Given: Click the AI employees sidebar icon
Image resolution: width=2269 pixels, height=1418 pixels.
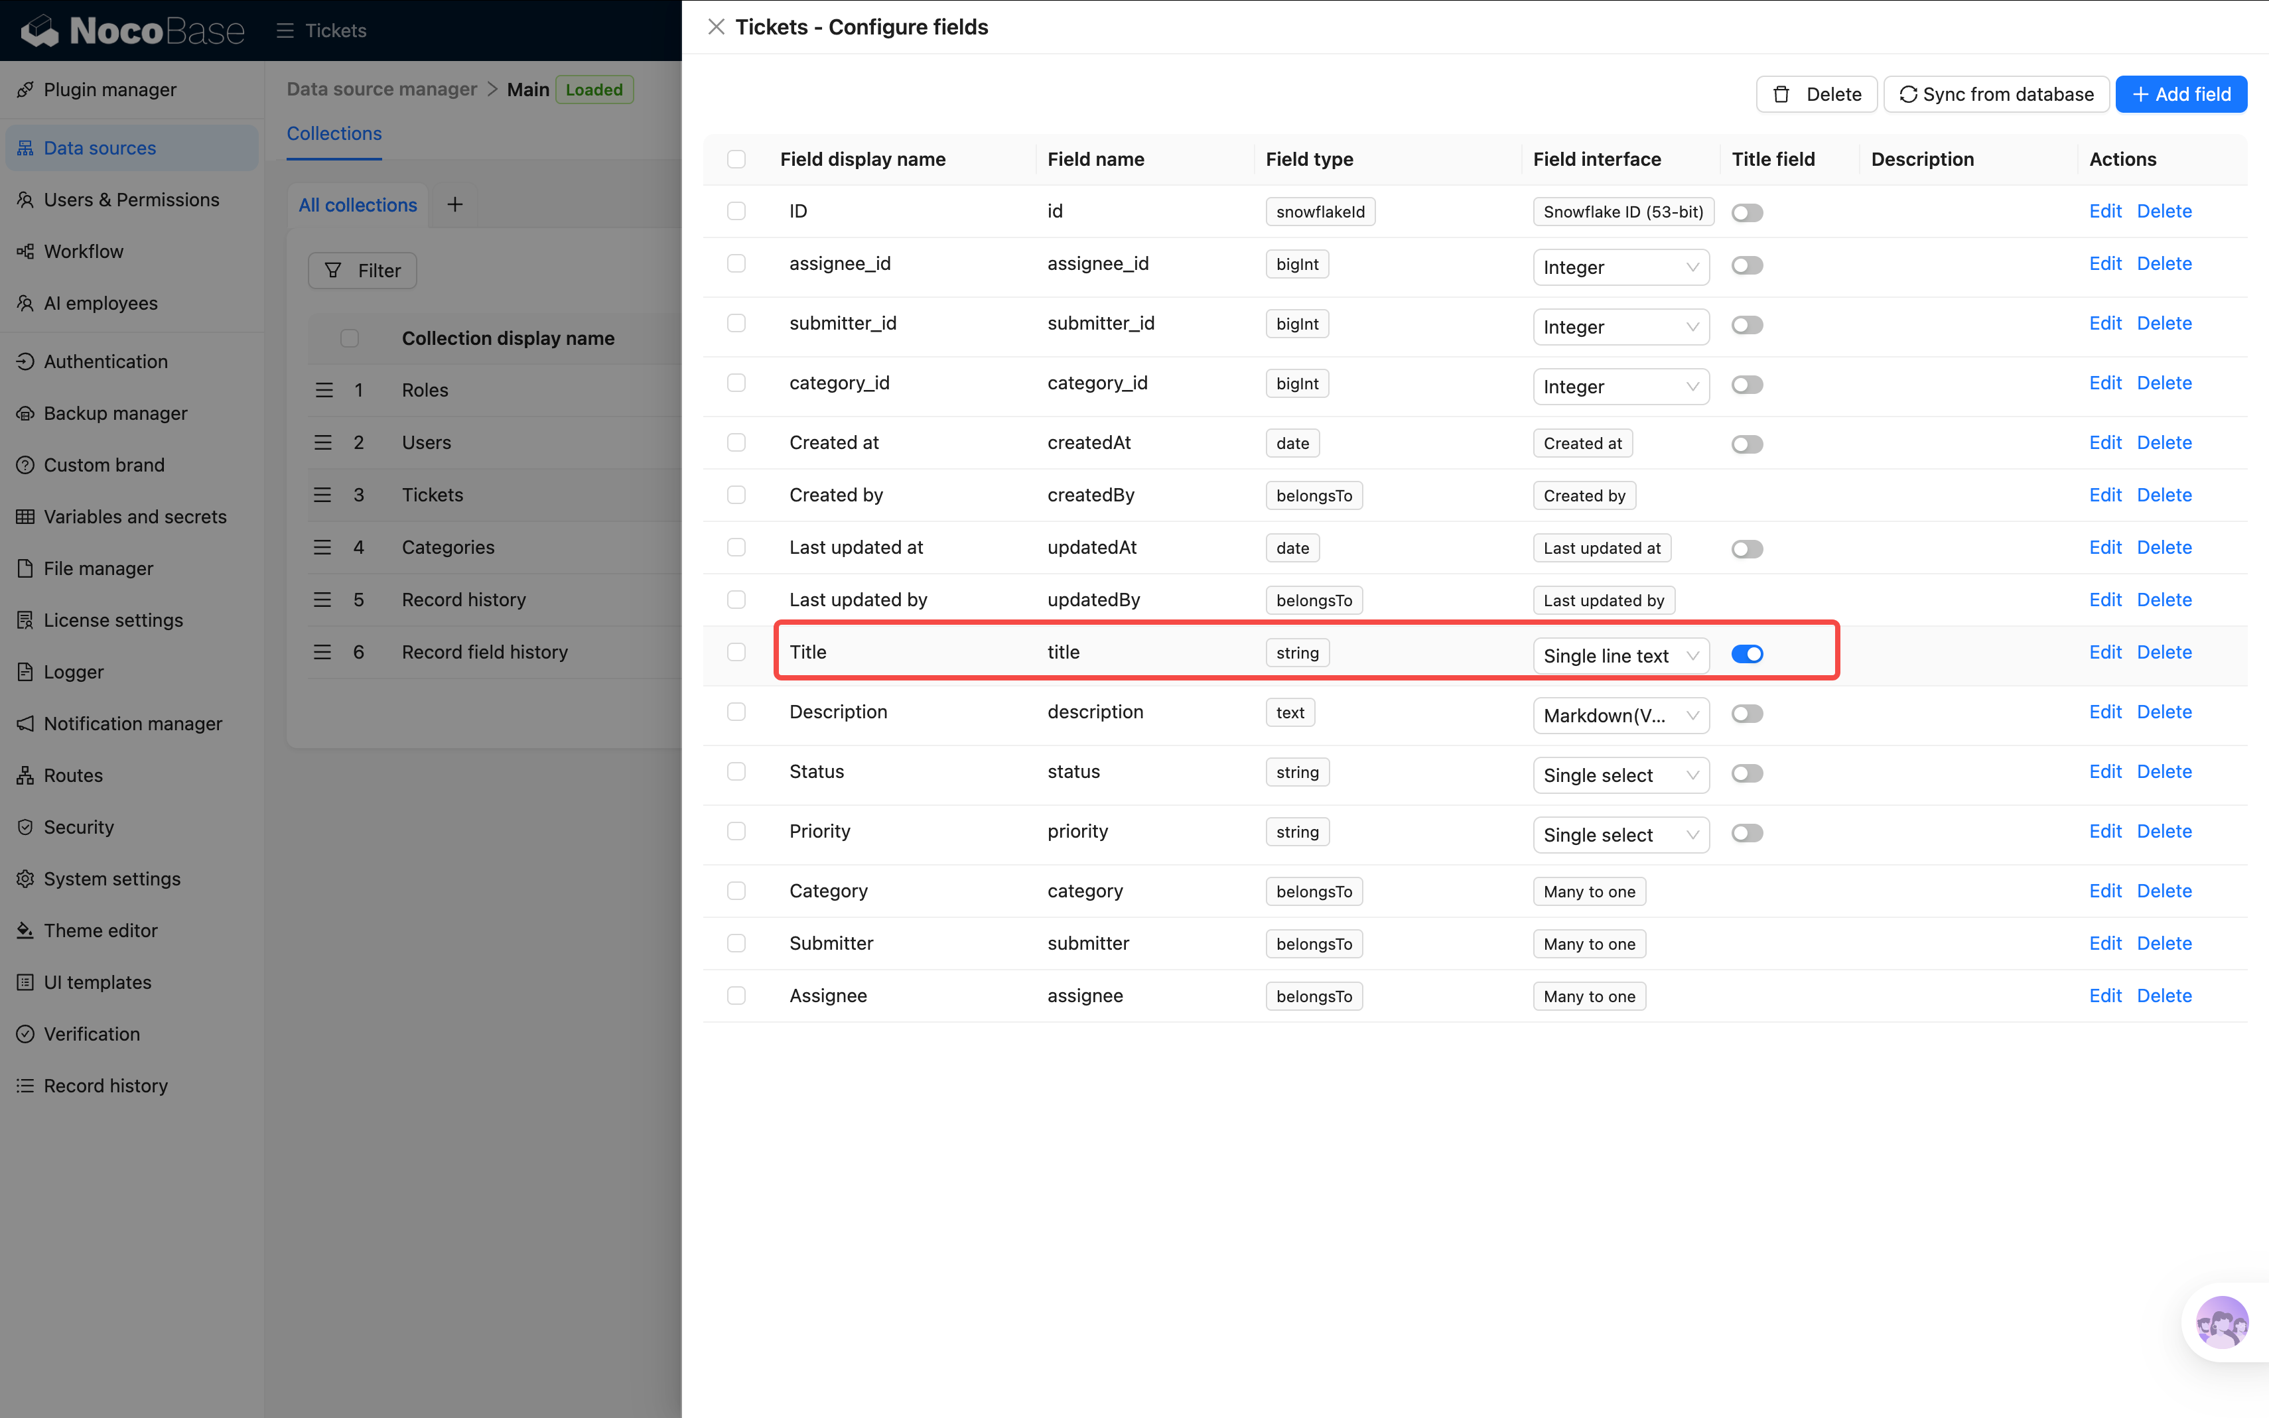Looking at the screenshot, I should [25, 303].
